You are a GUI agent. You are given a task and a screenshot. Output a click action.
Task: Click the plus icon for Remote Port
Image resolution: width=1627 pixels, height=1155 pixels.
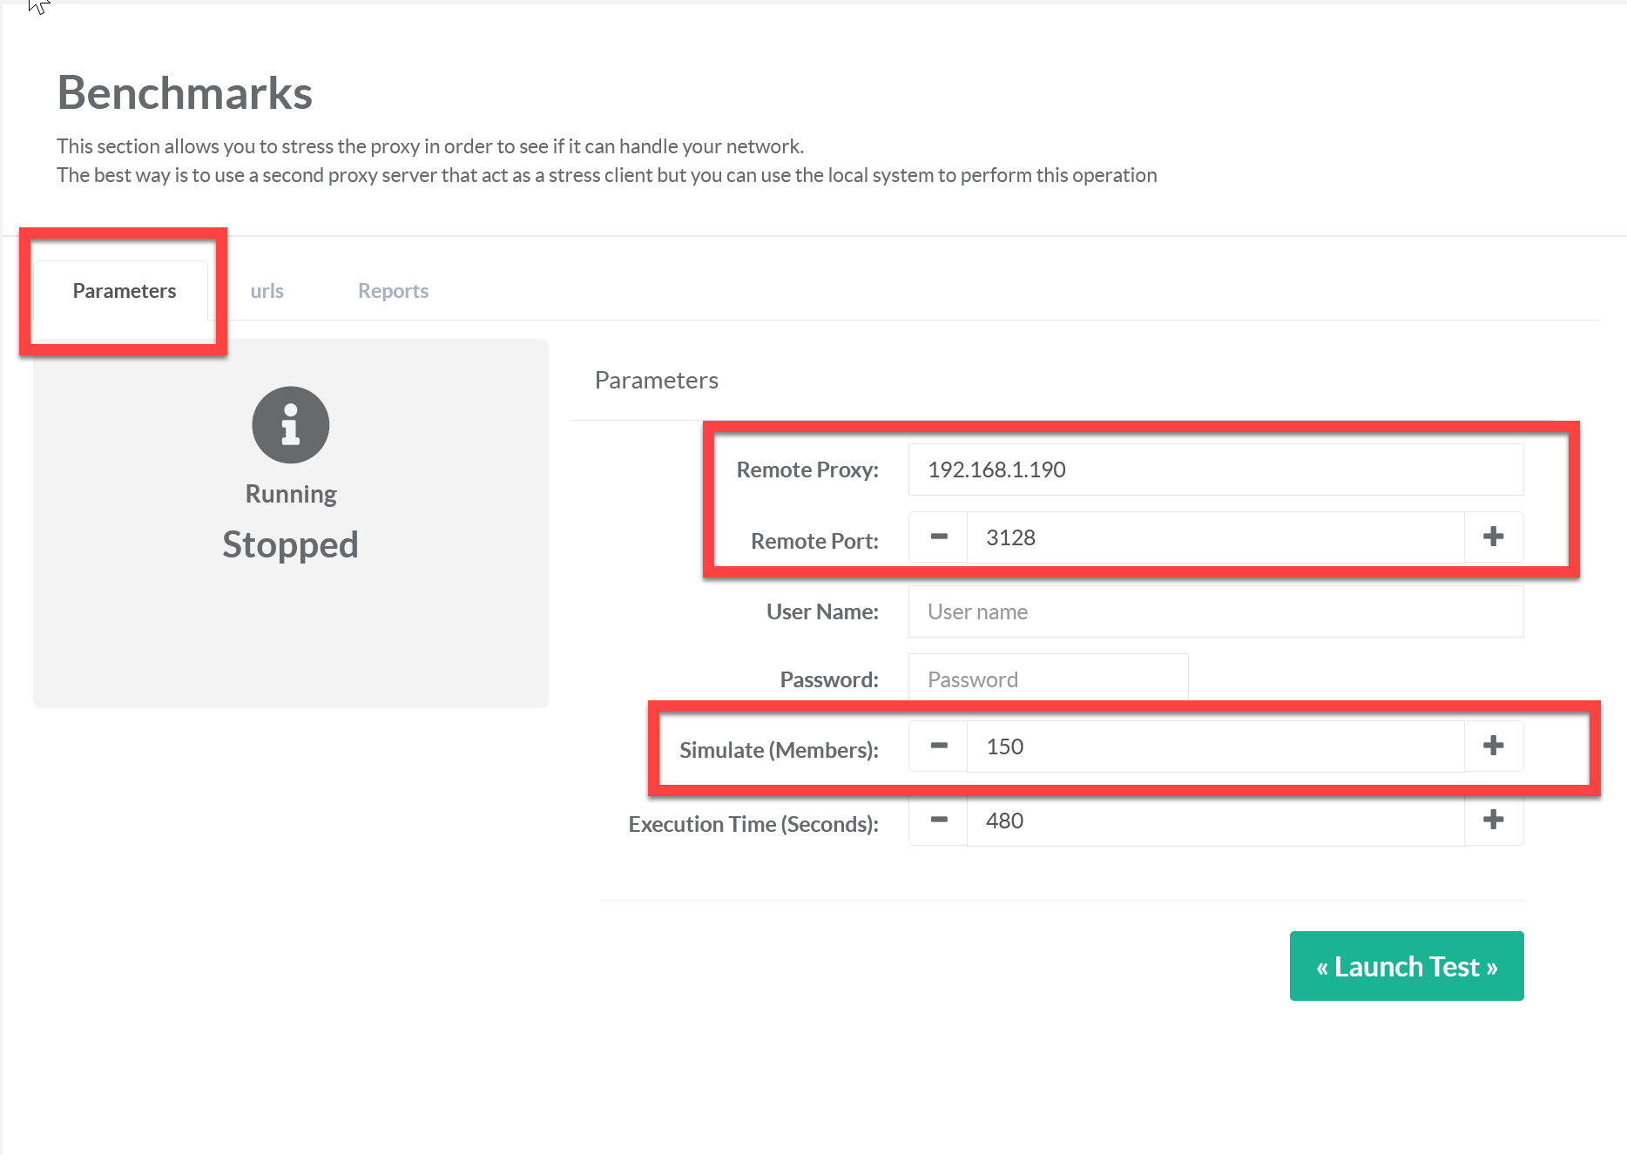(x=1493, y=537)
